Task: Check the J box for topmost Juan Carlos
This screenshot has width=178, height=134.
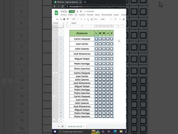Action: coord(108,44)
